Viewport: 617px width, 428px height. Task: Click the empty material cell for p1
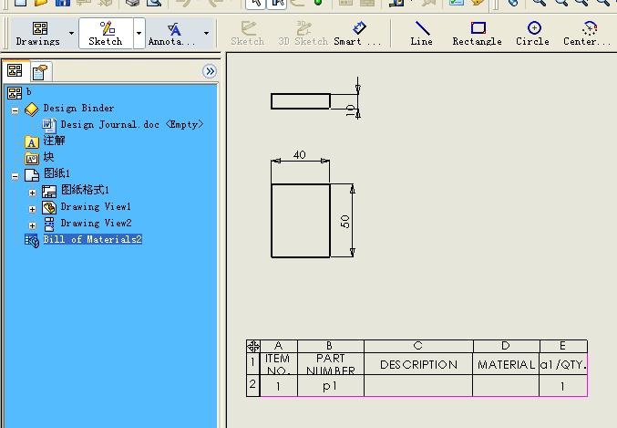(x=506, y=386)
